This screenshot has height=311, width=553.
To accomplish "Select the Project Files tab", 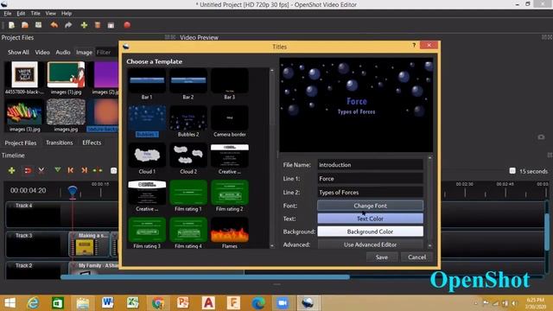I will coord(21,143).
